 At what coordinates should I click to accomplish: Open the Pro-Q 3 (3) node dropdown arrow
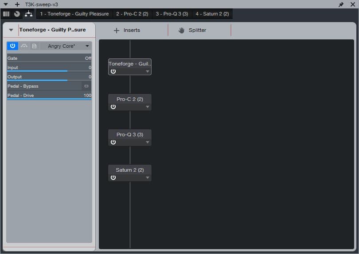[148, 142]
